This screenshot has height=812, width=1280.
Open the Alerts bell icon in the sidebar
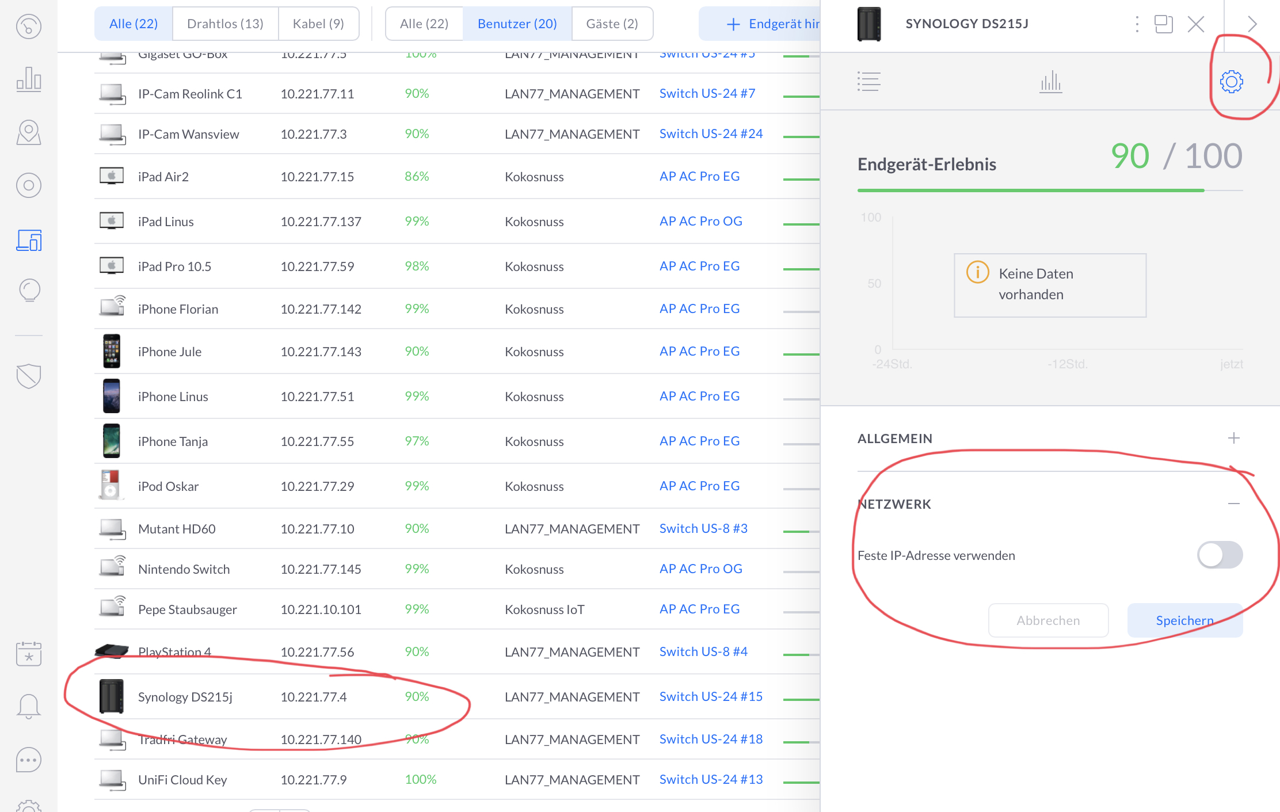pyautogui.click(x=29, y=706)
